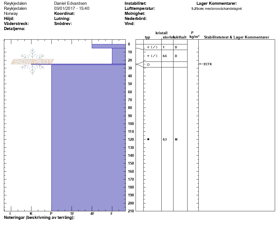Select the filled dot crystal symbol at 120 cm
Image resolution: width=279 pixels, height=236 pixels.
coord(148,139)
